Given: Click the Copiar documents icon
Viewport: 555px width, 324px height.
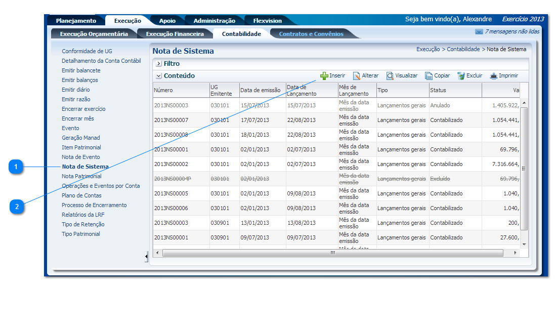Looking at the screenshot, I should pyautogui.click(x=429, y=76).
